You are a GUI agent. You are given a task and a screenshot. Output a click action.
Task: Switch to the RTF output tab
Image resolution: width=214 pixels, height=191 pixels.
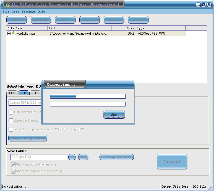[35, 93]
